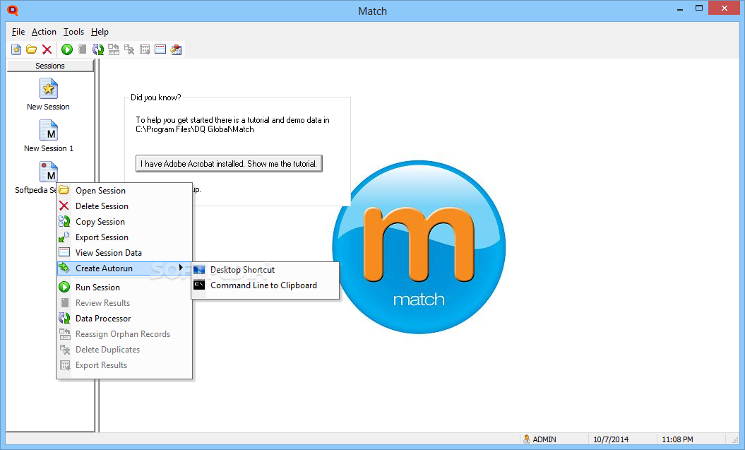Select Desktop Shortcut in the submenu
Screen dimensions: 745x450
(265, 270)
